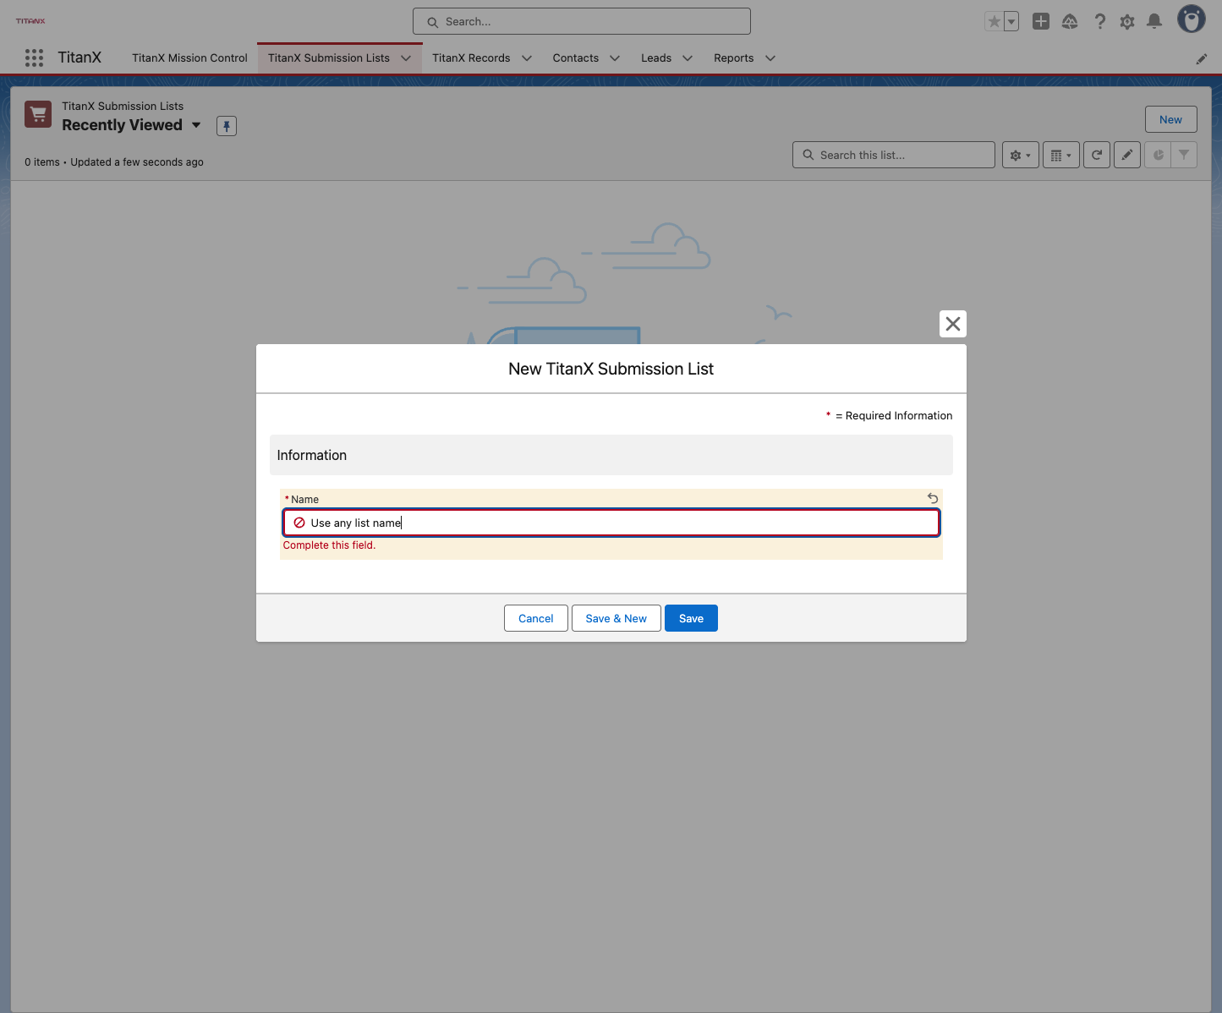Click the Global Actions plus icon
The height and width of the screenshot is (1013, 1222).
pos(1041,21)
